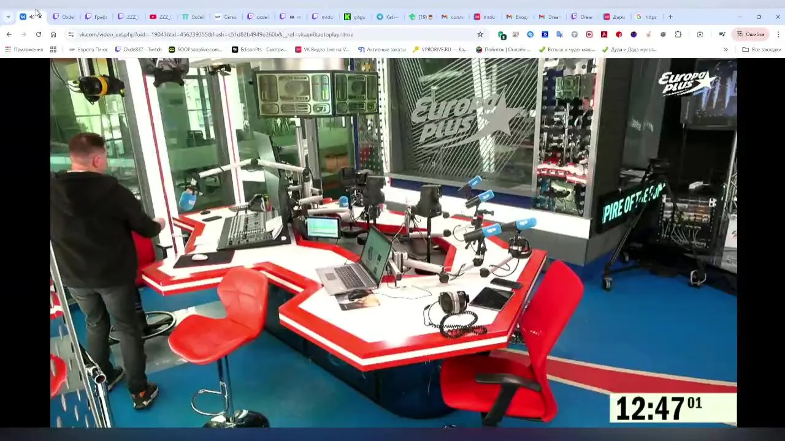Click the tab groups grid icon

[x=53, y=50]
